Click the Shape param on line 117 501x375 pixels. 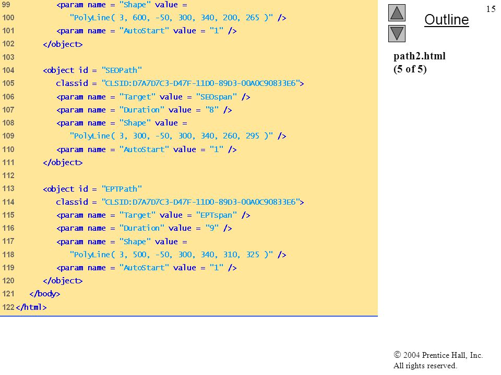tap(122, 242)
